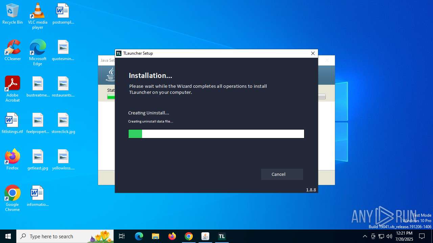Open the Adobe Acrobat desktop shortcut
Screen dimensions: 433x243
(13, 89)
